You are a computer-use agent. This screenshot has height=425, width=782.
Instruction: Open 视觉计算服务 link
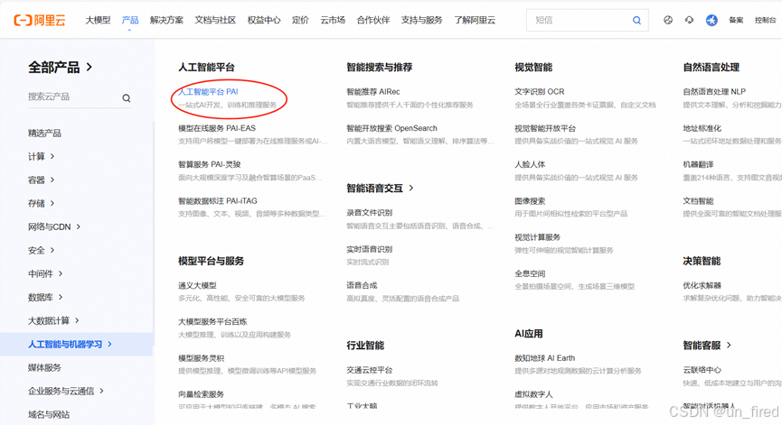pyautogui.click(x=538, y=237)
